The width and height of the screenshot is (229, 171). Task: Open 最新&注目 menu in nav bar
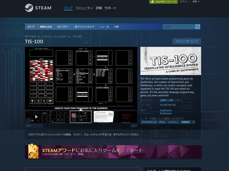click(46, 27)
